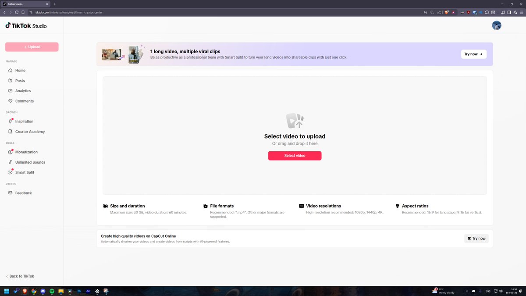Click Try now for CapCut Online
The image size is (526, 296).
[x=476, y=239]
